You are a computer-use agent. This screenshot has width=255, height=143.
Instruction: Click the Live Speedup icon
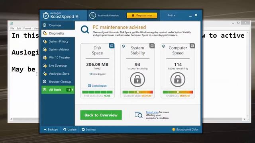pyautogui.click(x=45, y=66)
